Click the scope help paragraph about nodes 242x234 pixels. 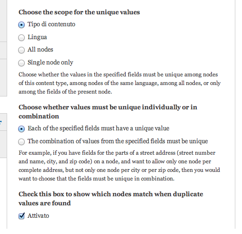[x=120, y=83]
